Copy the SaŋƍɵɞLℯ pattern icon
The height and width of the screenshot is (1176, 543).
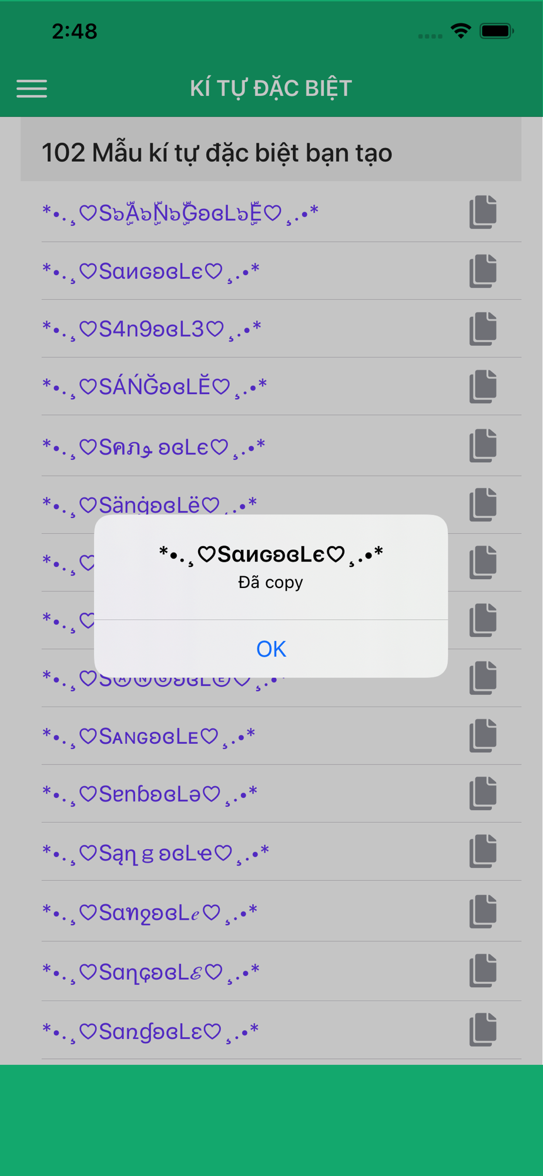point(483,912)
